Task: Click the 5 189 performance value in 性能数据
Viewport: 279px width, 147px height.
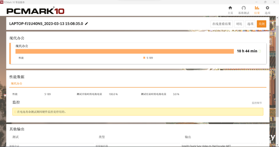Action: [47, 94]
